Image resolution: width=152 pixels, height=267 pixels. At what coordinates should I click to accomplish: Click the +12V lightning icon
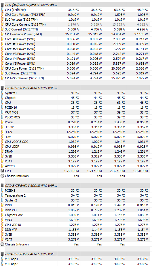coord(2,132)
